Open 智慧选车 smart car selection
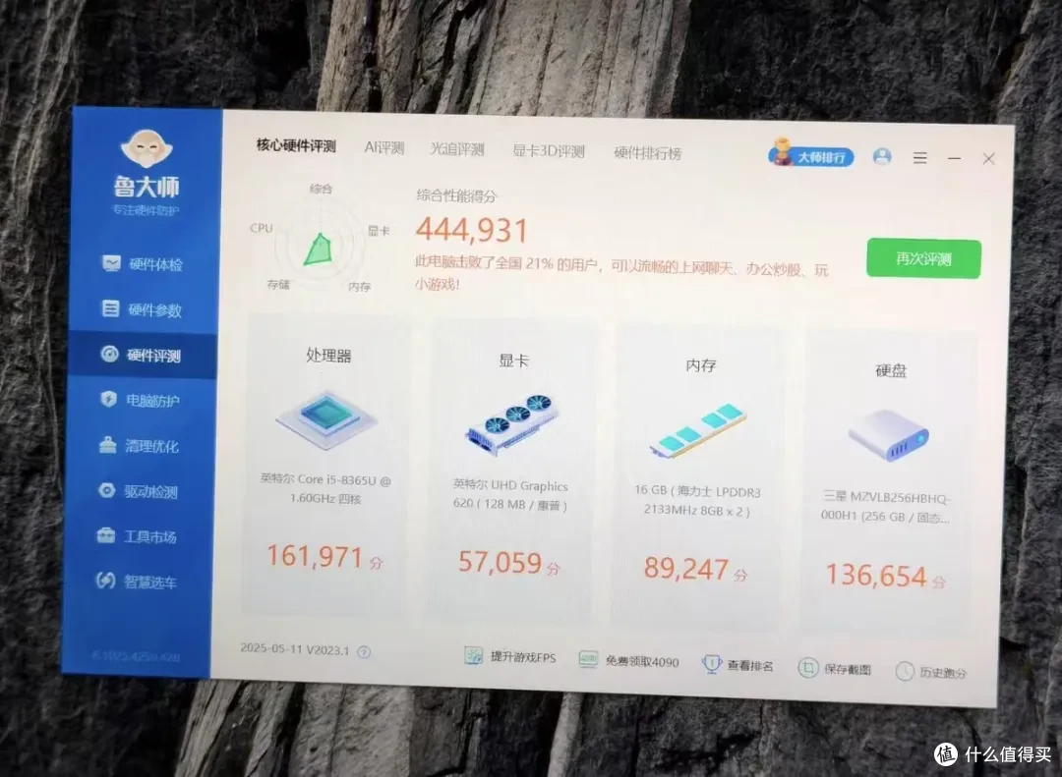Screen dimensions: 1062x777 tap(136, 581)
